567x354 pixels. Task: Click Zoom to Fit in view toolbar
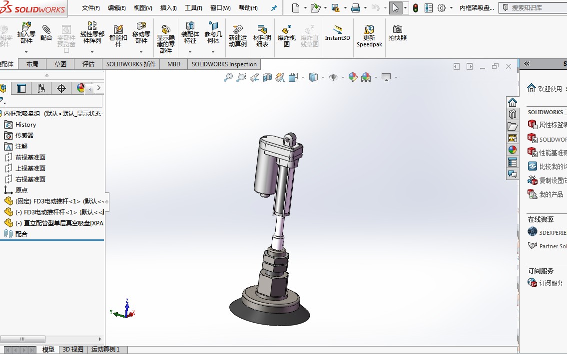point(228,77)
